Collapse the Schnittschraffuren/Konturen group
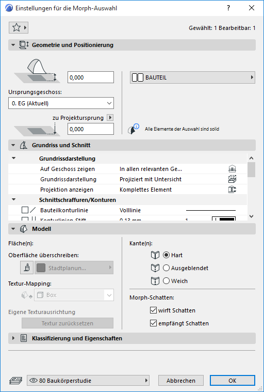The height and width of the screenshot is (392, 264). click(14, 200)
